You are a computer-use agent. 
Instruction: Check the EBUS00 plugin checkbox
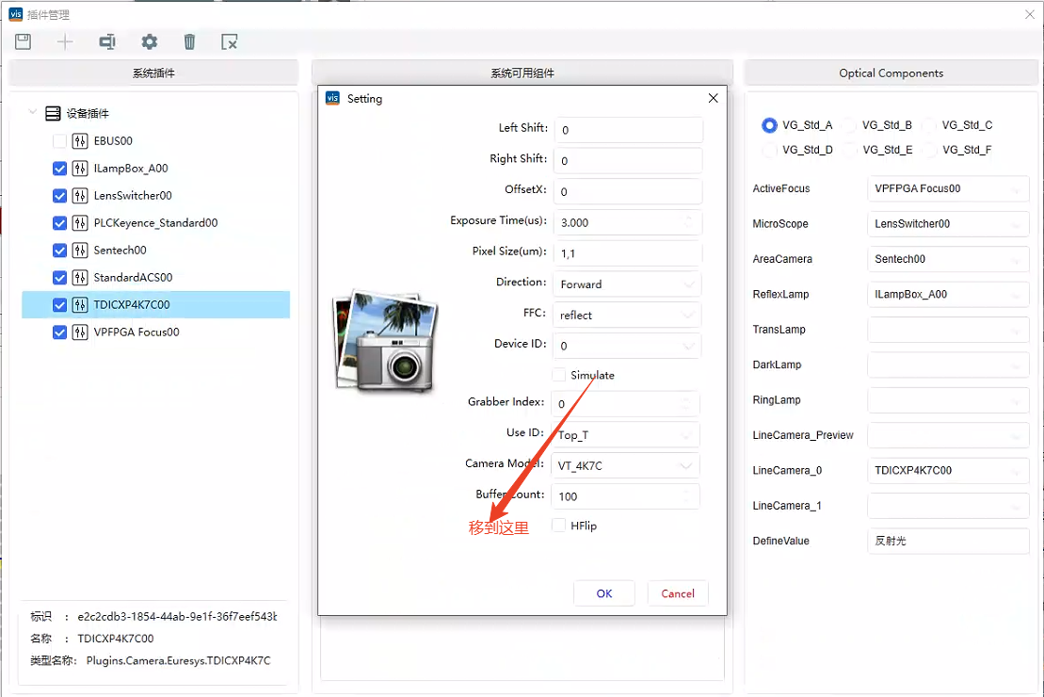point(60,141)
